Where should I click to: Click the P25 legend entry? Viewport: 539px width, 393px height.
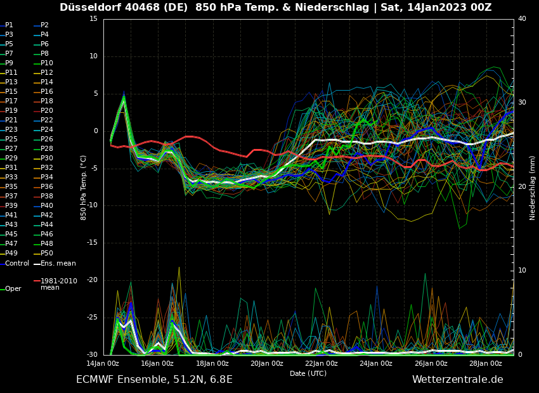[x=11, y=139]
